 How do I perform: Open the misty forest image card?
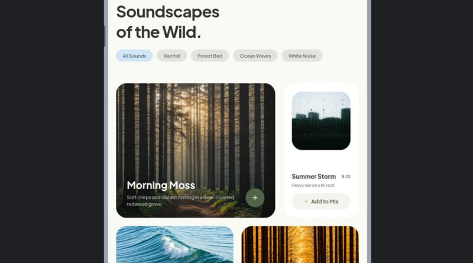click(196, 150)
